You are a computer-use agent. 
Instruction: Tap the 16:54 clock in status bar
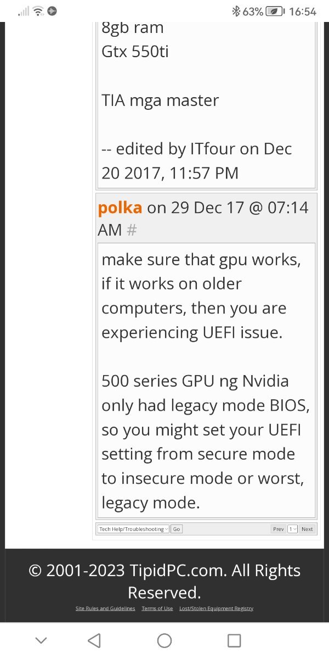tap(302, 11)
